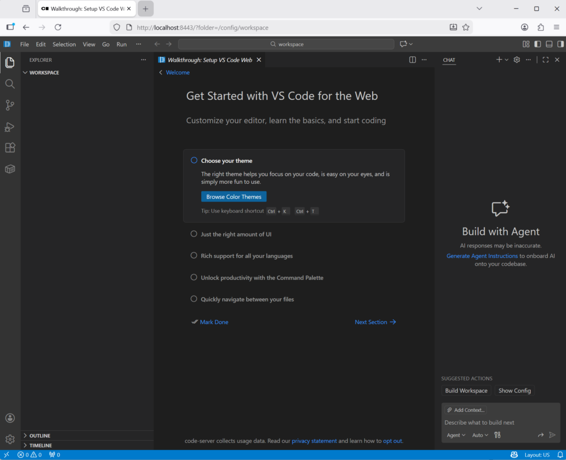
Task: Select 'Quickly navigate between your files' step
Action: 247,299
